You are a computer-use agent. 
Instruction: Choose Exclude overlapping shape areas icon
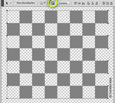(x=53, y=3)
